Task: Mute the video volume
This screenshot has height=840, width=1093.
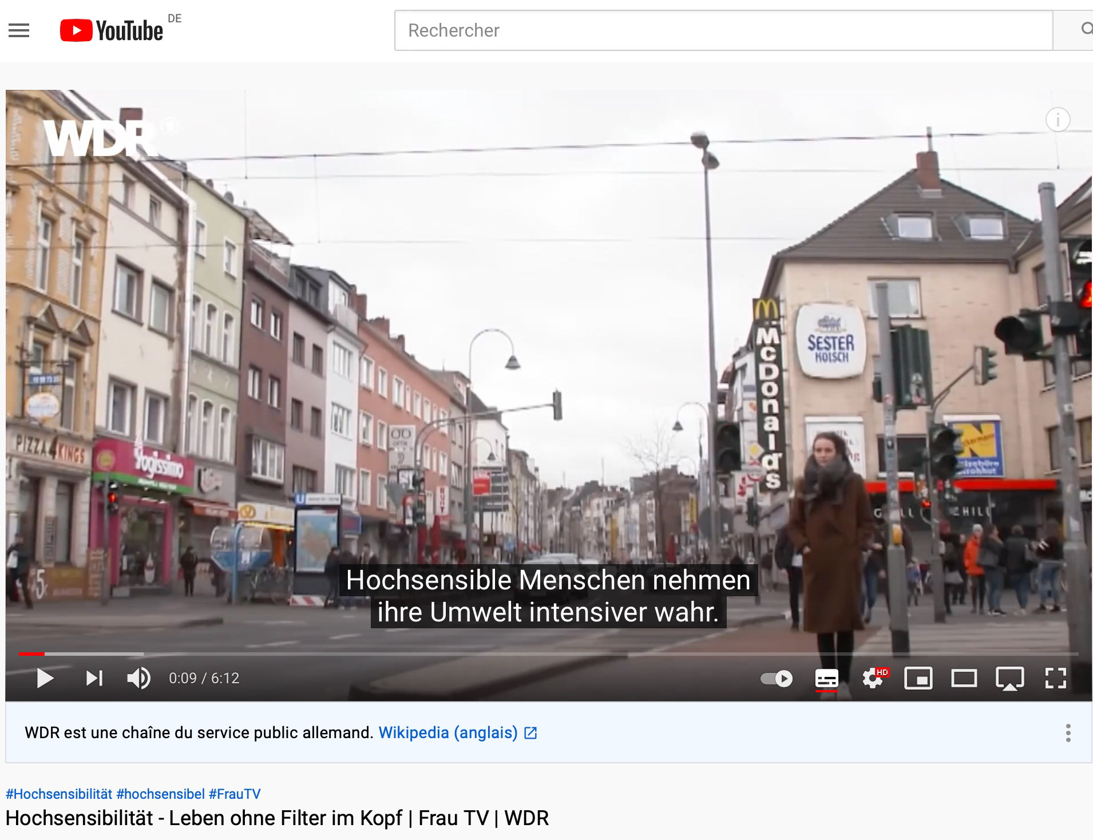Action: click(x=138, y=678)
